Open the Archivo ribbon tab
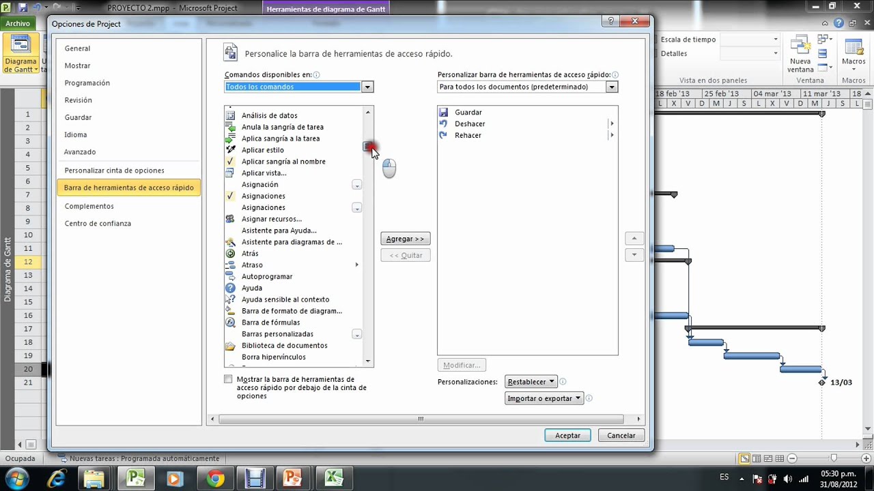The image size is (874, 491). pyautogui.click(x=18, y=24)
